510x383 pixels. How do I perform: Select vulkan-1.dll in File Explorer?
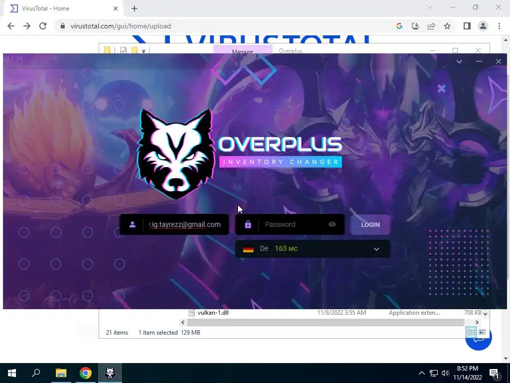(213, 313)
